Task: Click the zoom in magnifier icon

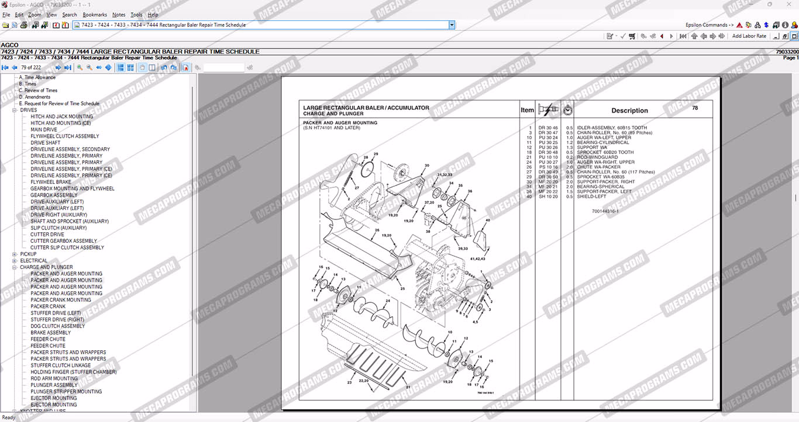Action: (x=80, y=68)
